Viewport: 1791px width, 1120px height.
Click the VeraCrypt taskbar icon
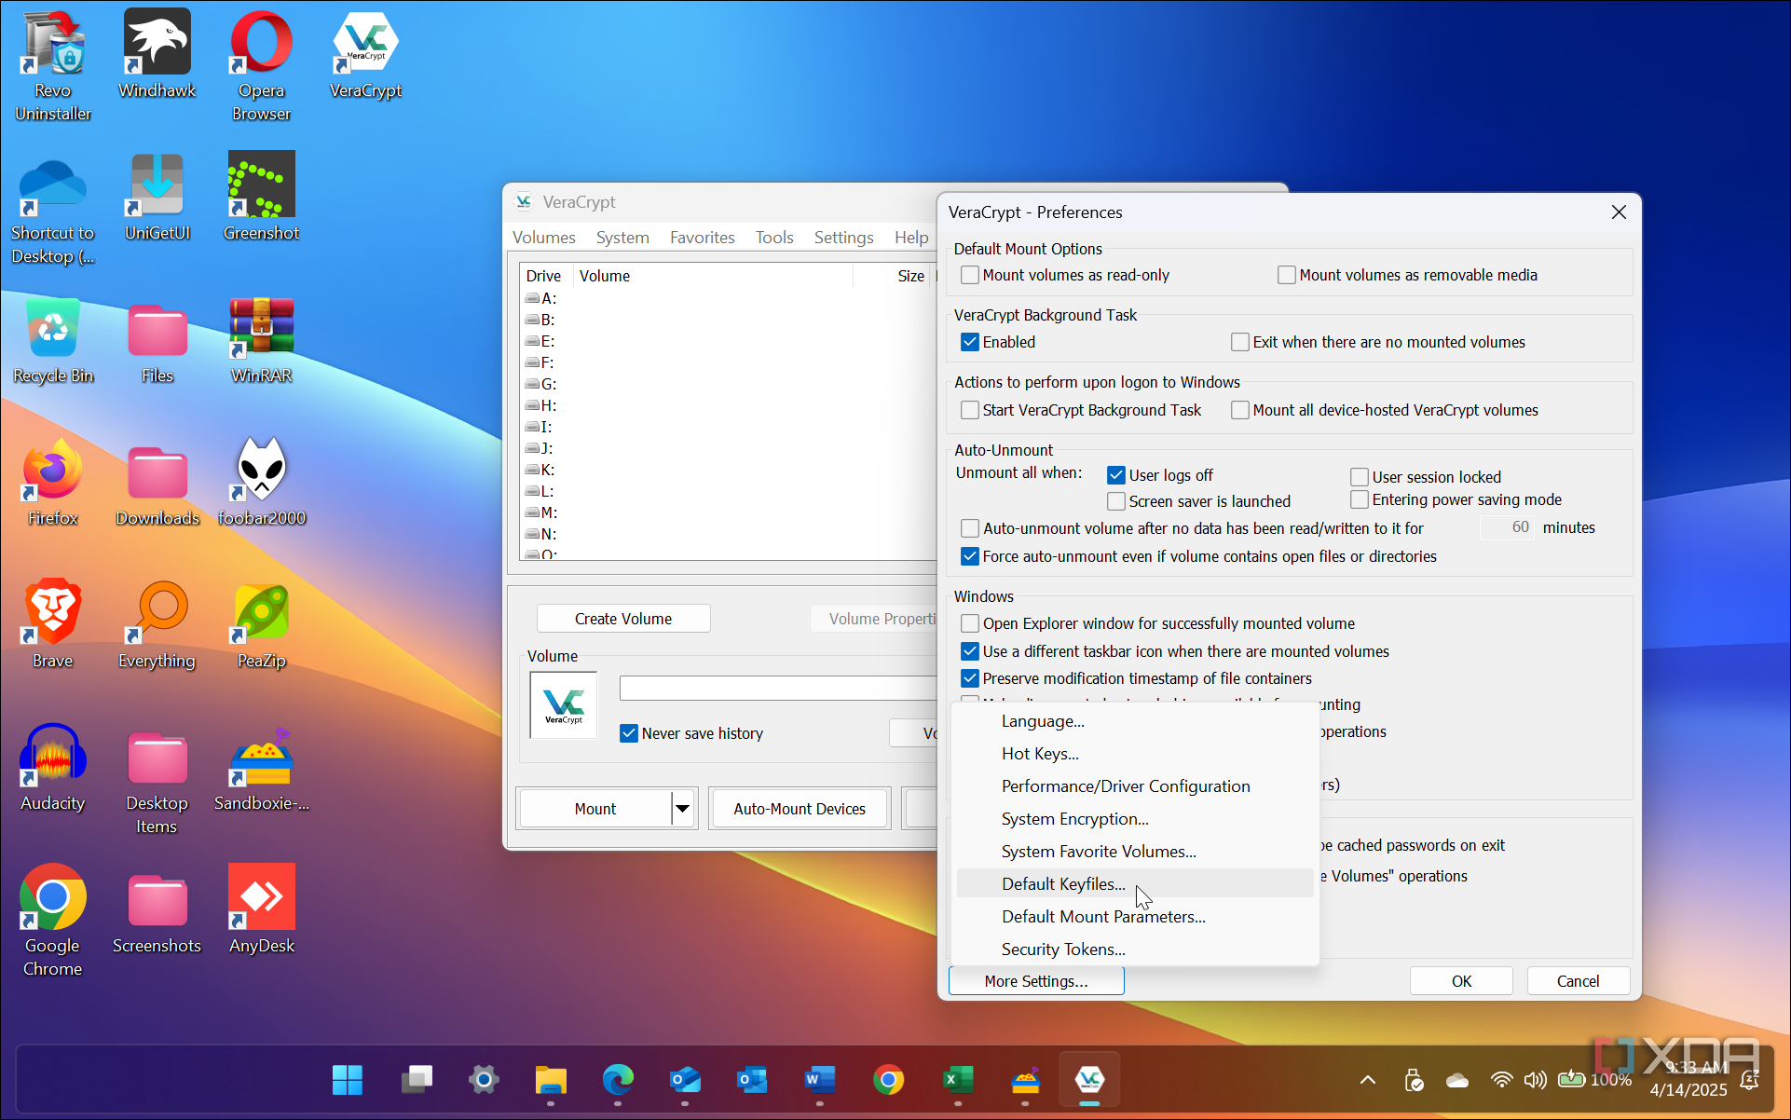click(1089, 1080)
